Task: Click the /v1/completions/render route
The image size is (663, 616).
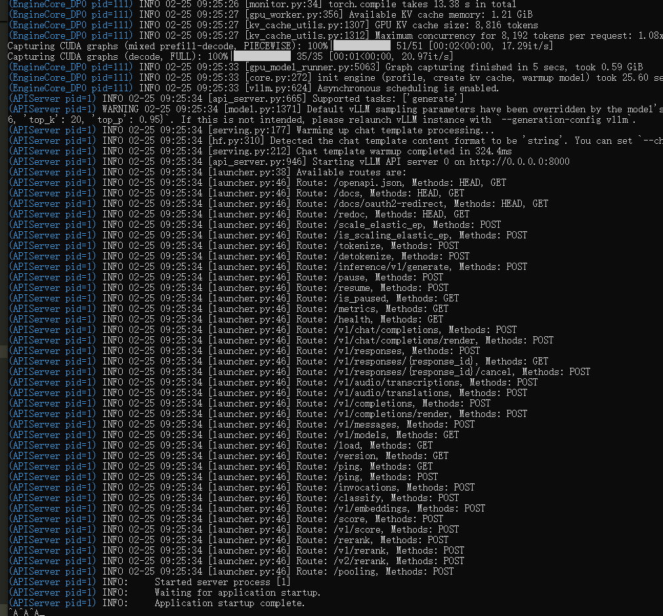Action: (392, 414)
